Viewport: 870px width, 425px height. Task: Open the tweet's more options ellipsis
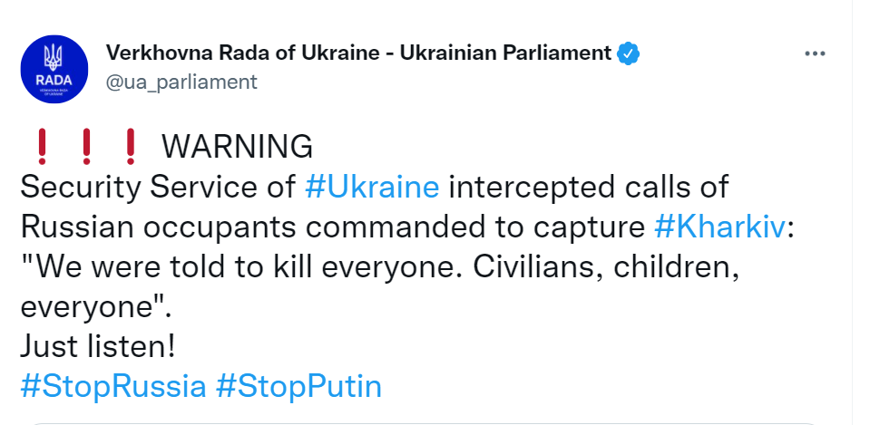pos(816,53)
